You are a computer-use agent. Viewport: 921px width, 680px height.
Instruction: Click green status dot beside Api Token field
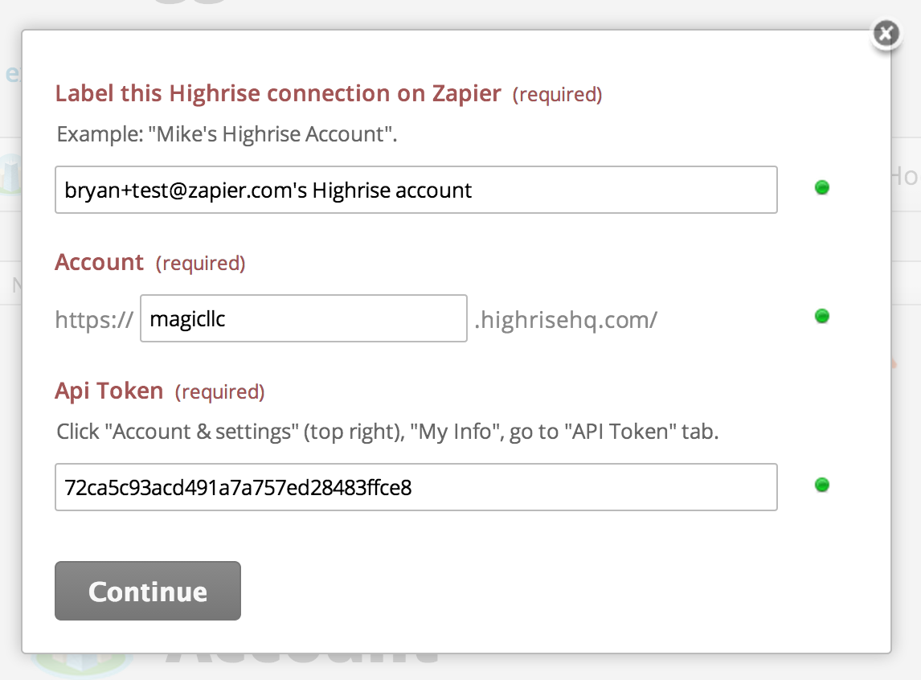(x=821, y=485)
